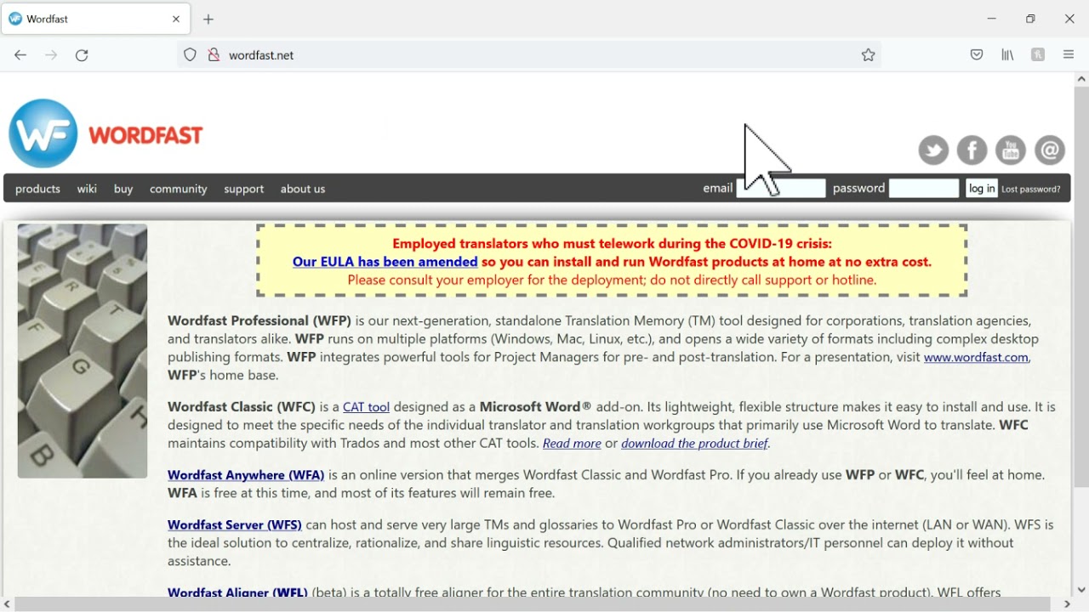This screenshot has width=1089, height=612.
Task: Open the buy menu item
Action: click(123, 190)
